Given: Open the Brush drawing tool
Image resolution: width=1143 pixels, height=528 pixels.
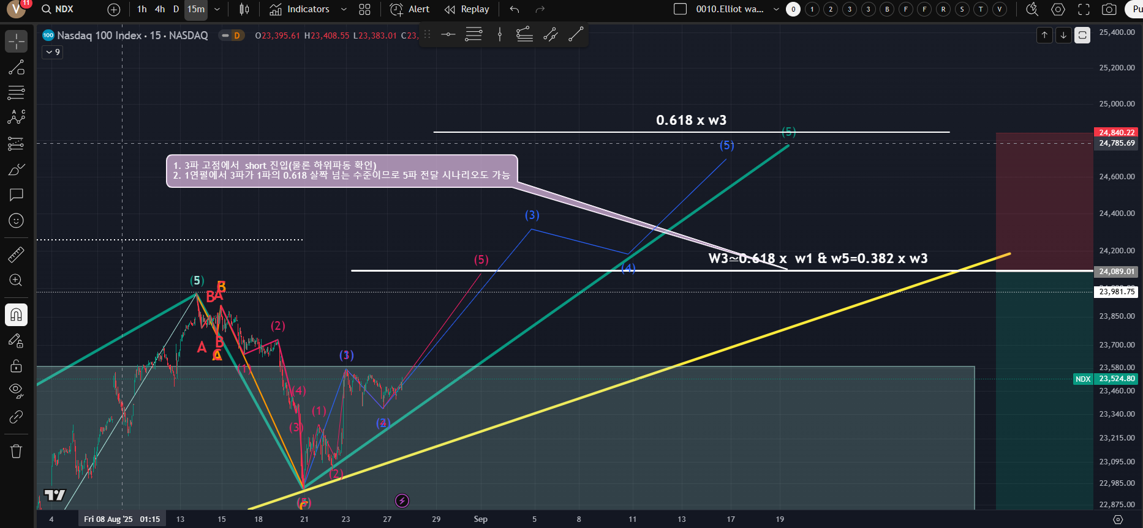Looking at the screenshot, I should point(17,169).
